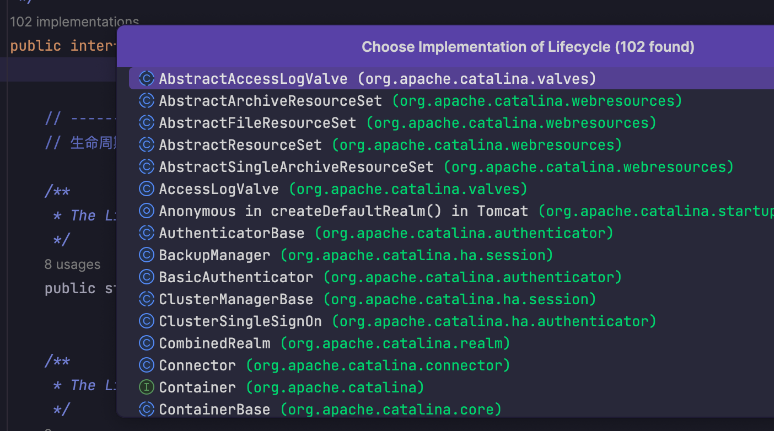Click the BackupManager class icon

coord(146,255)
